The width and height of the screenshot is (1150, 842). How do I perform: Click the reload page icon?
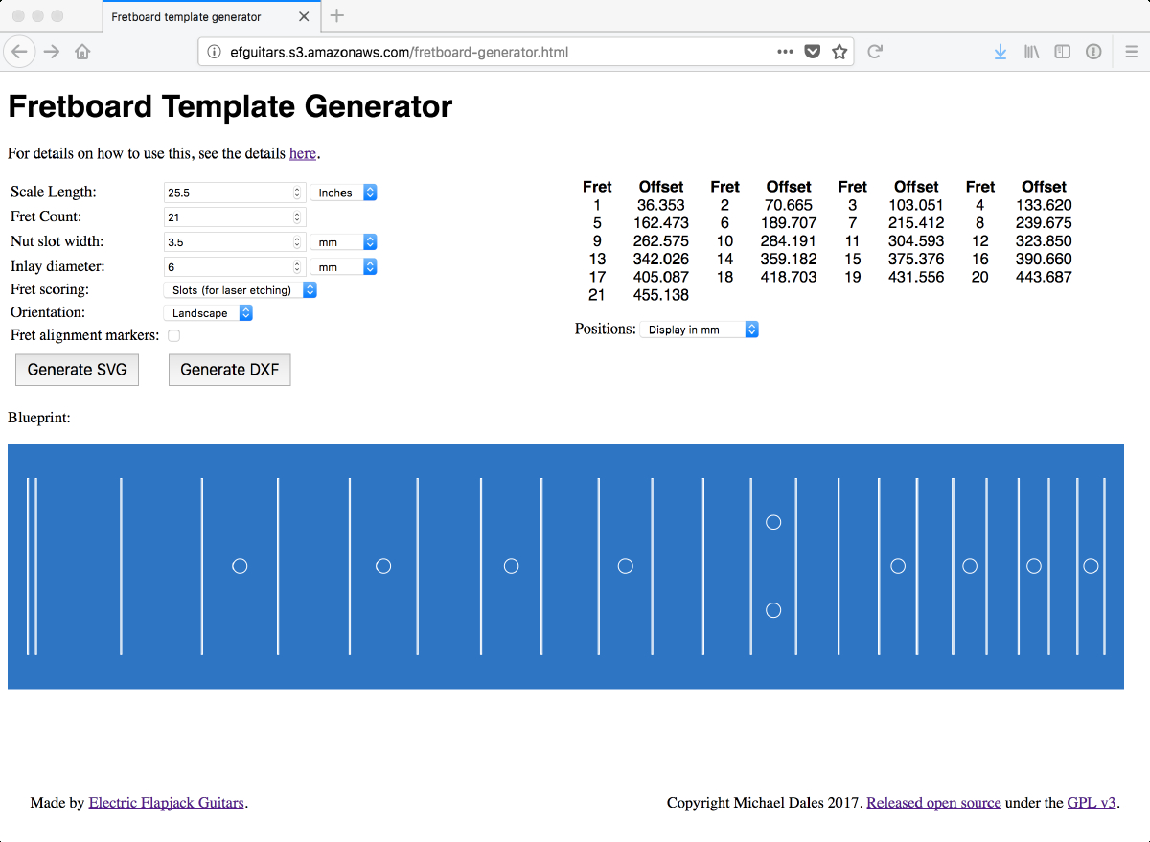[x=874, y=52]
